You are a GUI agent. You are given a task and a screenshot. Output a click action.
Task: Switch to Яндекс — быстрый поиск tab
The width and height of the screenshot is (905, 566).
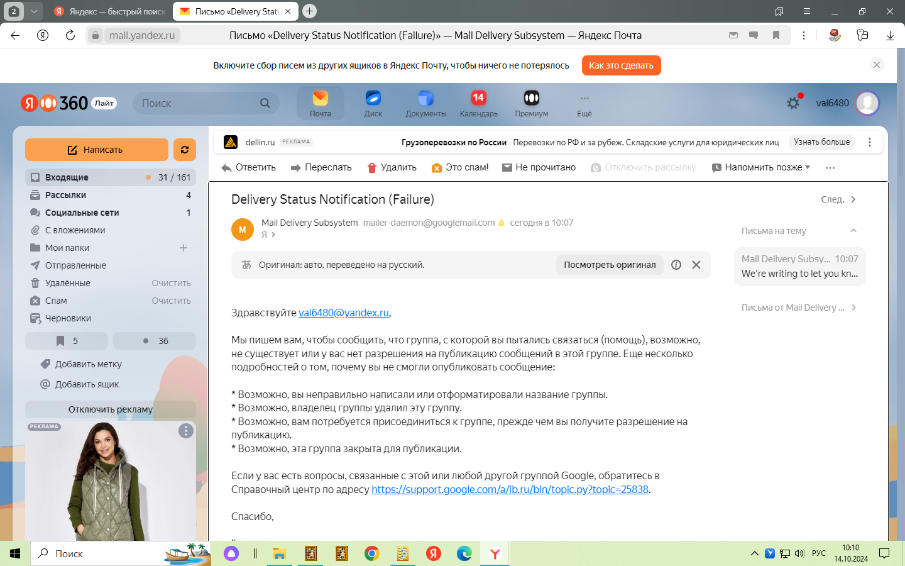coord(109,11)
